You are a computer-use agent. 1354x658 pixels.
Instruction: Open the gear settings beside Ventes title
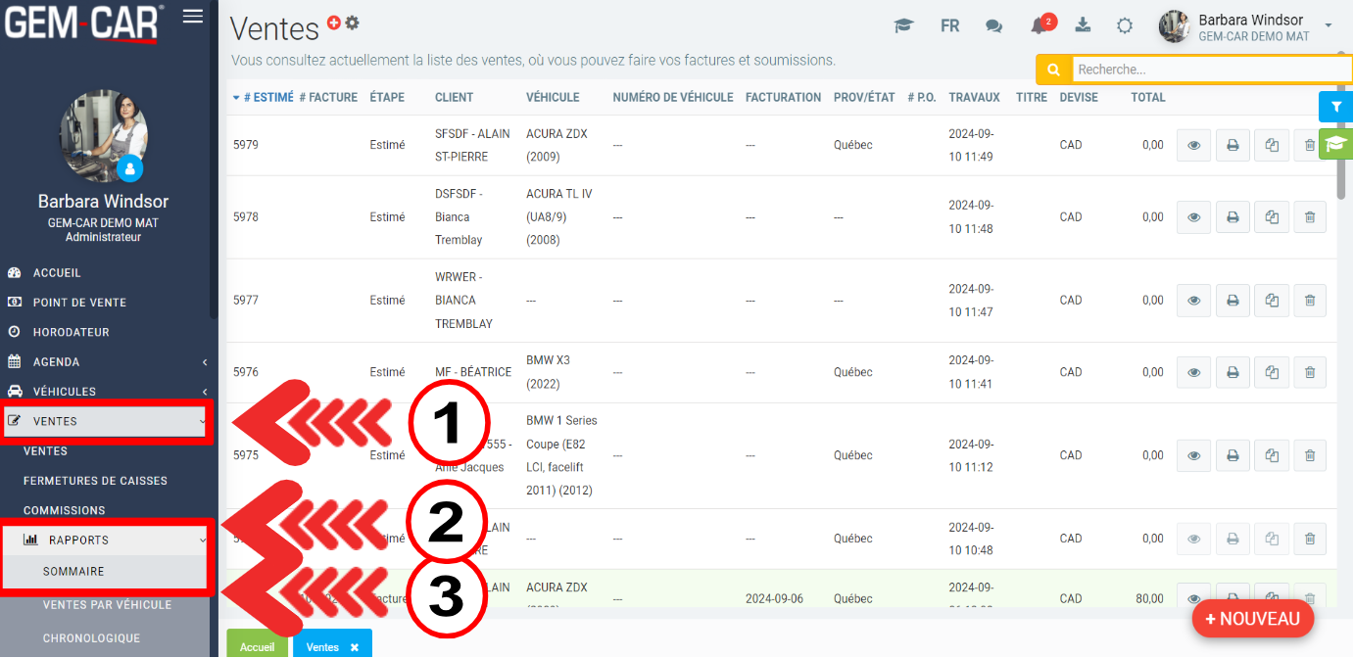tap(353, 23)
